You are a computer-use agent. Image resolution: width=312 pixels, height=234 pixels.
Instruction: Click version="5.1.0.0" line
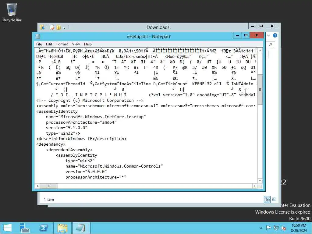tap(67, 128)
